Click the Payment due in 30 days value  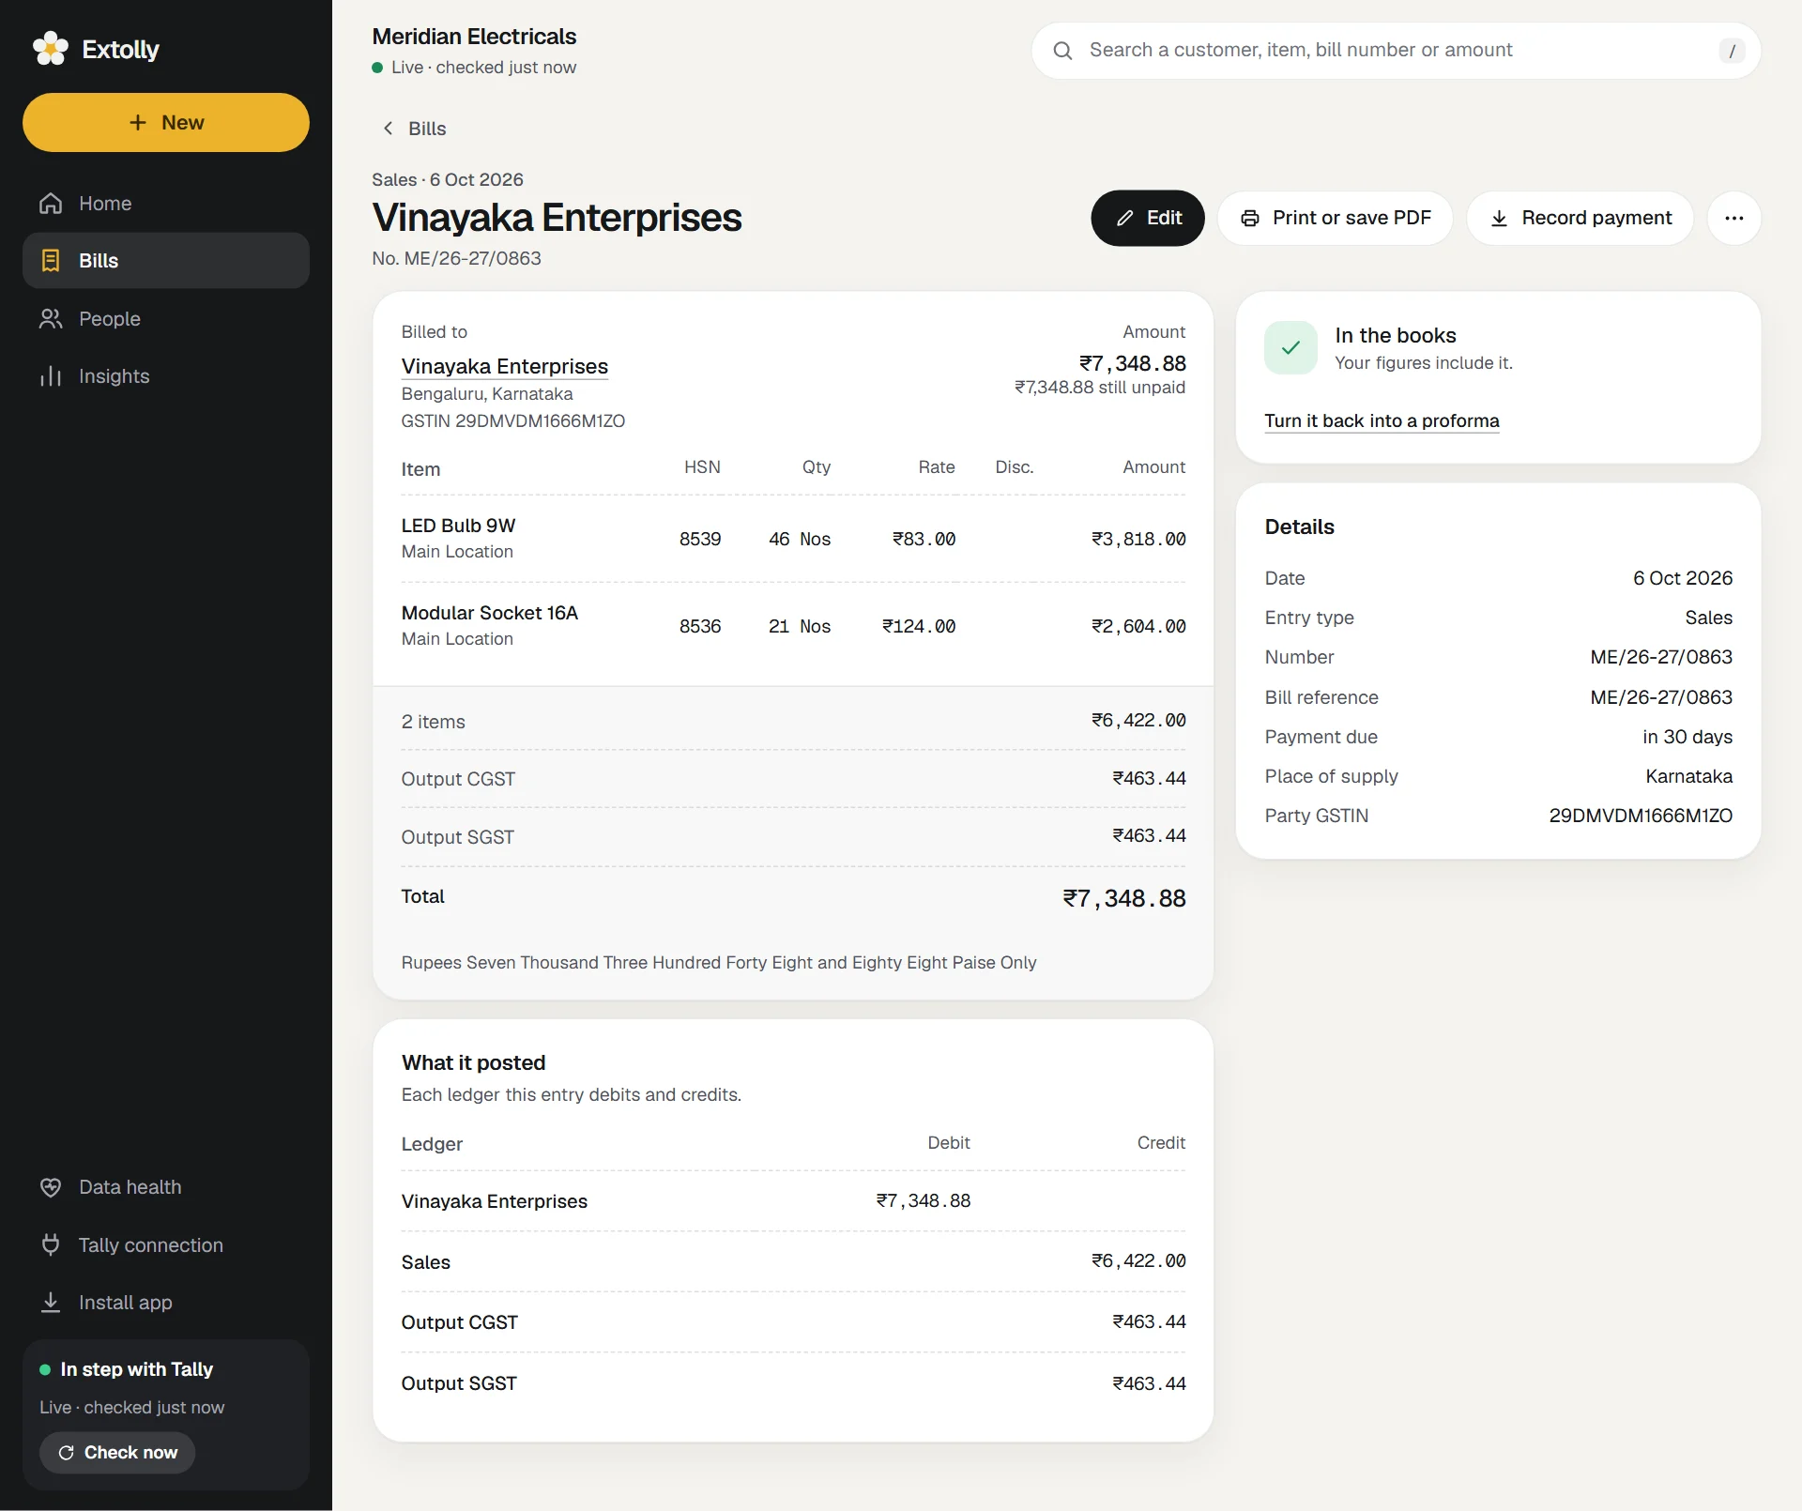click(1687, 737)
